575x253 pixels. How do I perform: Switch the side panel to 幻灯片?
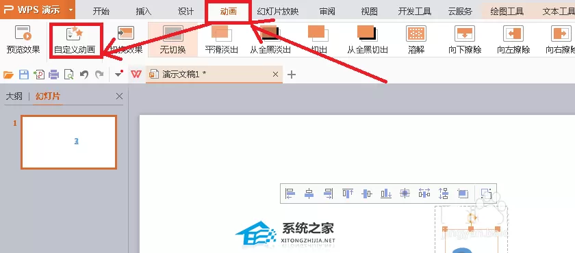(x=48, y=96)
